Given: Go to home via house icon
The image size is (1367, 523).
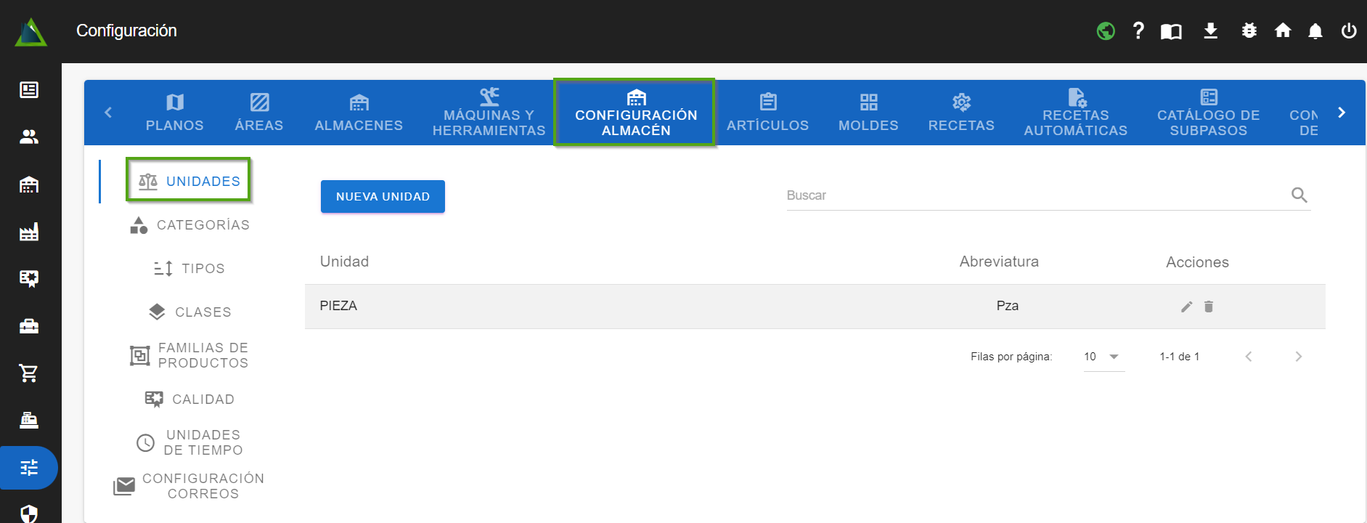Looking at the screenshot, I should 1282,31.
